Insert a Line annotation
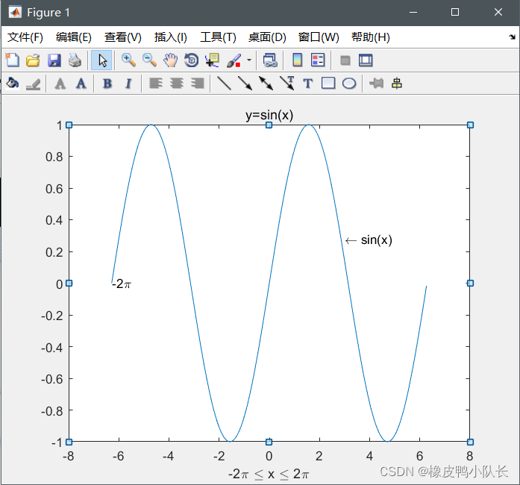520x485 pixels. [x=224, y=84]
